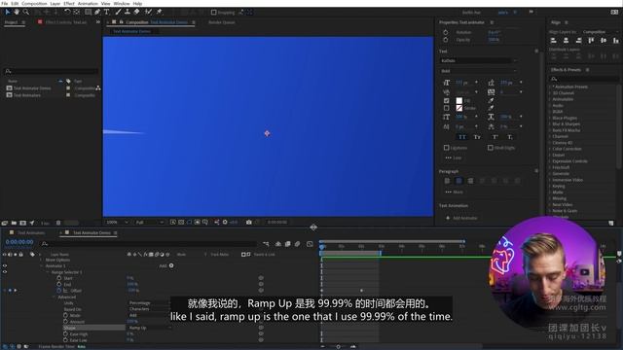Select the Selection arrow tool

click(x=7, y=13)
